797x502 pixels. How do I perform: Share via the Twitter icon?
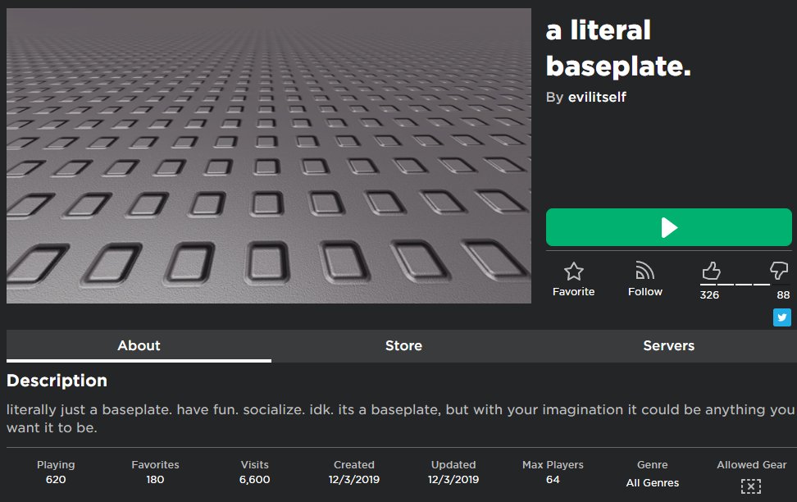(781, 317)
